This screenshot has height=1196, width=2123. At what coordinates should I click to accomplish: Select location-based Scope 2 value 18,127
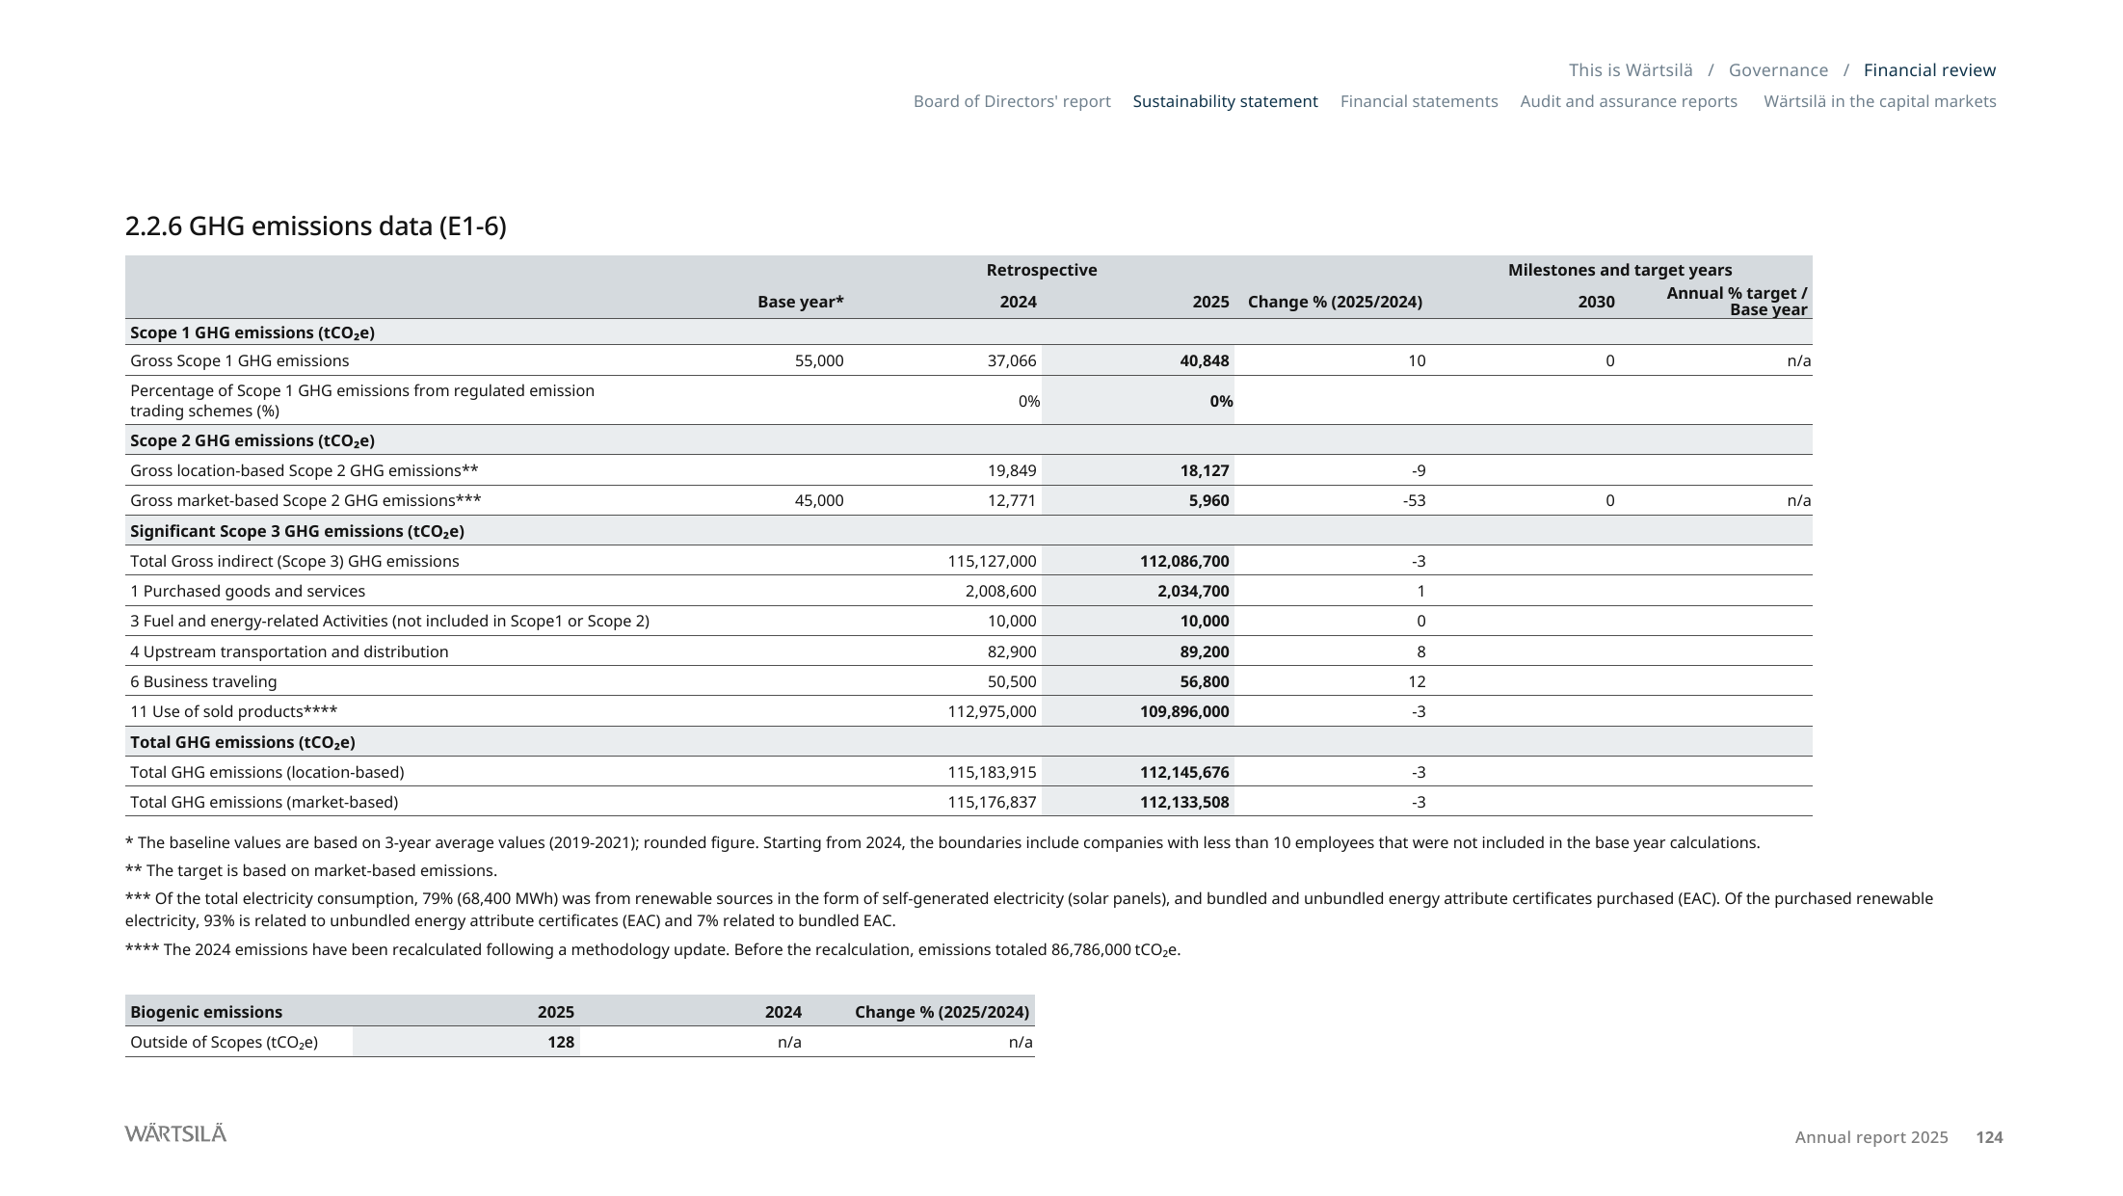point(1204,470)
